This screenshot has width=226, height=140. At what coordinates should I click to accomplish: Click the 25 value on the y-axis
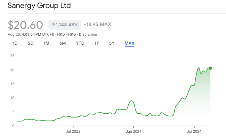(12, 56)
